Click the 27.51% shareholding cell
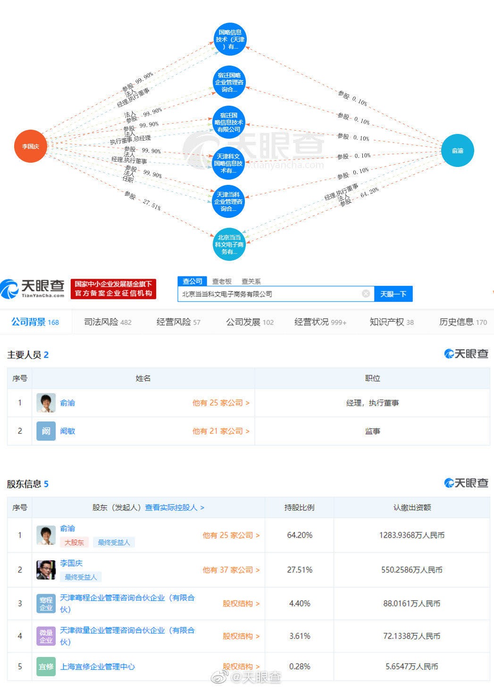The width and height of the screenshot is (494, 689). click(300, 570)
